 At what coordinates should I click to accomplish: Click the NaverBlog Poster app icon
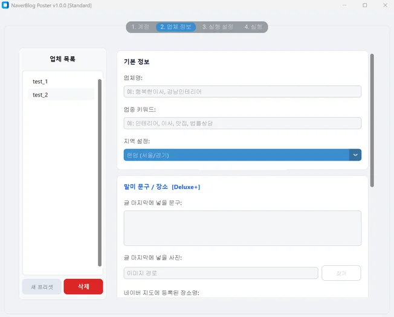tap(5, 5)
